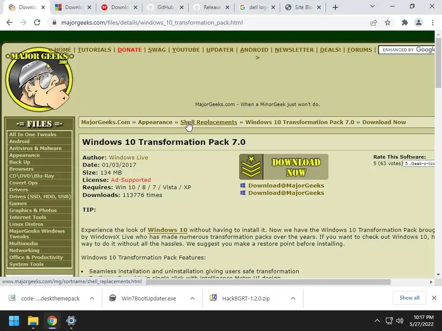
Task: Open the extensions puzzle icon
Action: 405,22
